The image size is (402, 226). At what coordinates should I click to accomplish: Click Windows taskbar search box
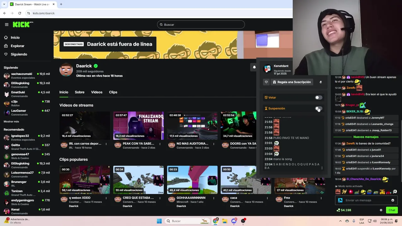(187, 221)
